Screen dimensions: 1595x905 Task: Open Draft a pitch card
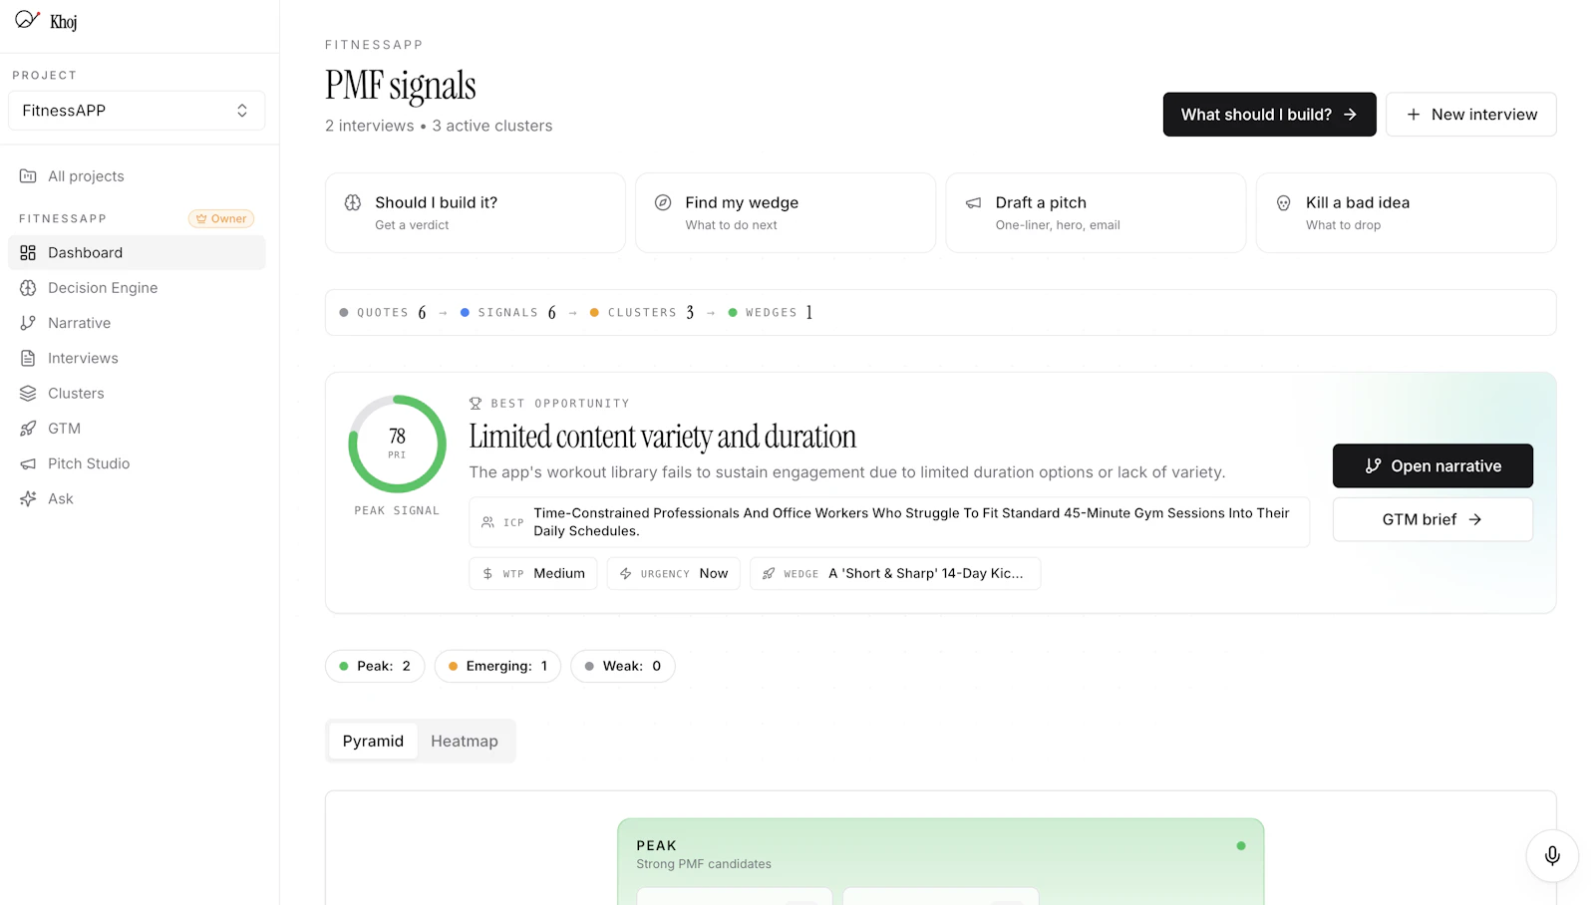click(1096, 212)
